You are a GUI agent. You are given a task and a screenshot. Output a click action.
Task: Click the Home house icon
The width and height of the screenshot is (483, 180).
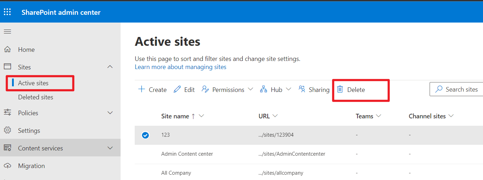point(7,49)
